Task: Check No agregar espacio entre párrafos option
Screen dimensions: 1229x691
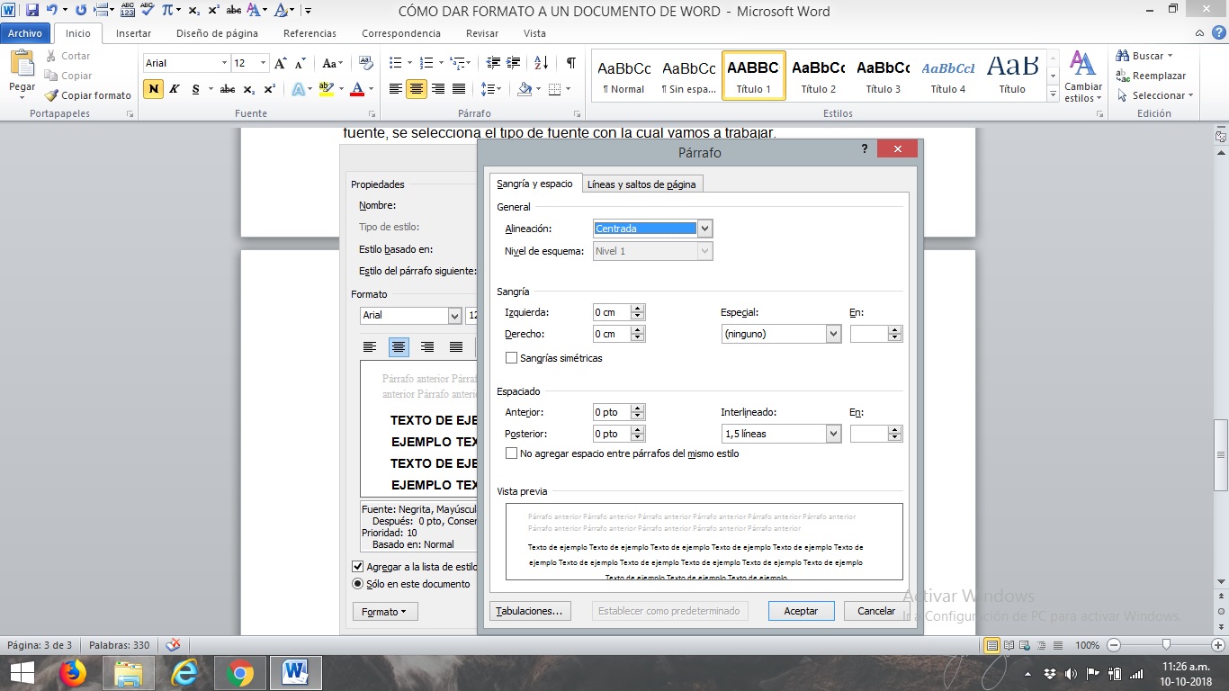Action: click(512, 453)
